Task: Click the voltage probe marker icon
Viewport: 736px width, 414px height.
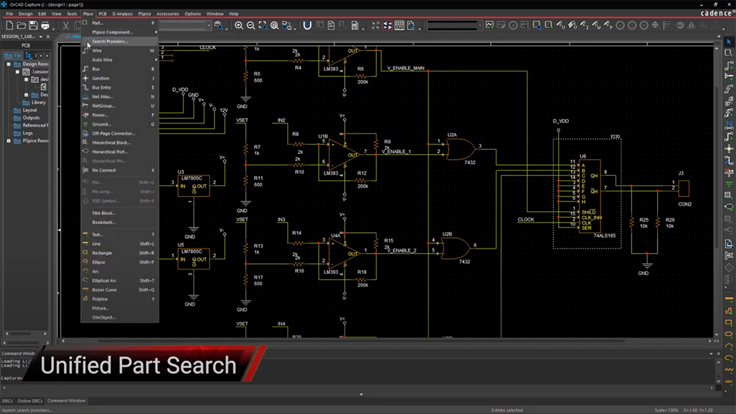Action: tap(561, 26)
